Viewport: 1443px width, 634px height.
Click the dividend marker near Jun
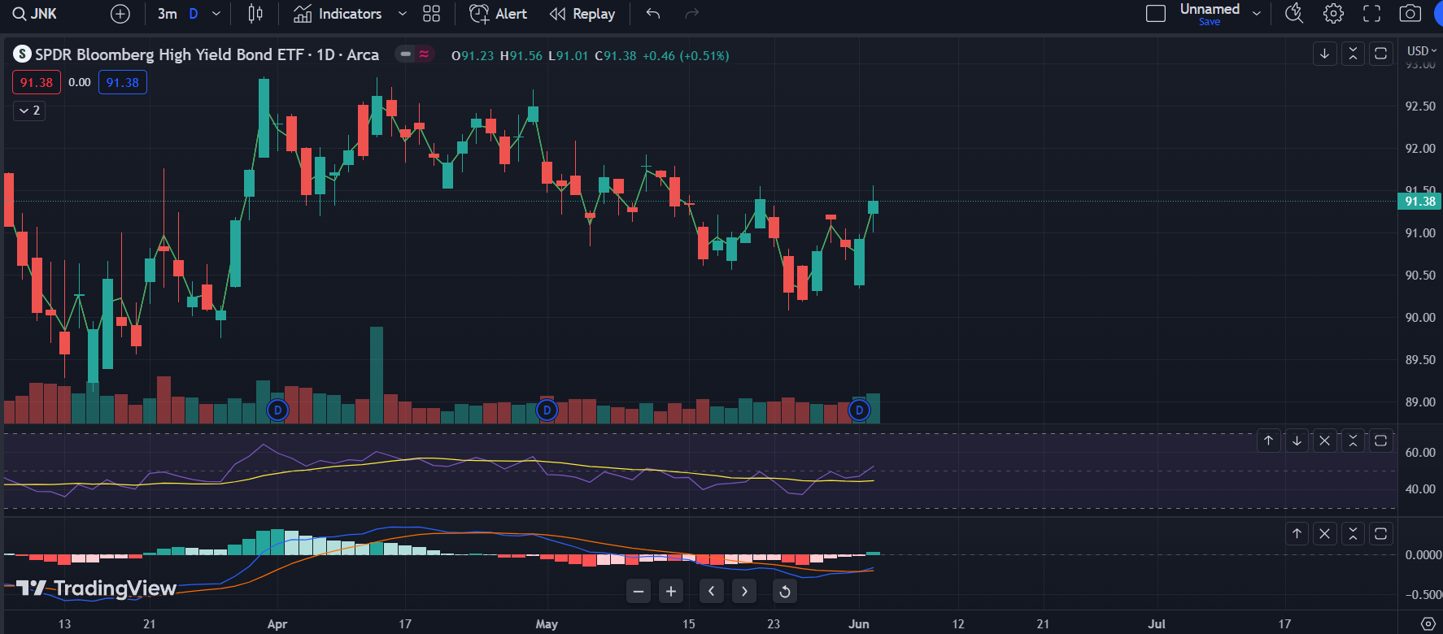[x=860, y=410]
